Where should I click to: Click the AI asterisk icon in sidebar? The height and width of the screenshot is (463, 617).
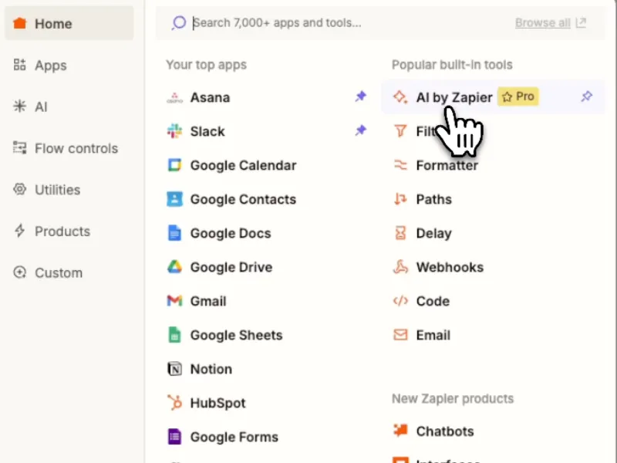pos(20,106)
